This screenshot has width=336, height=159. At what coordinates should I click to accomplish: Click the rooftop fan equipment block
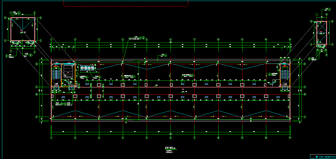(87, 68)
